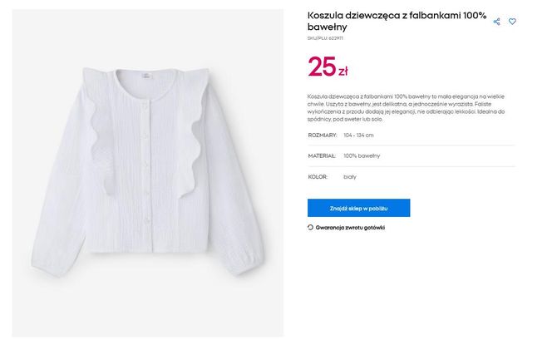Image resolution: width=552 pixels, height=345 pixels.
Task: Click the 25 zł price
Action: pos(328,67)
